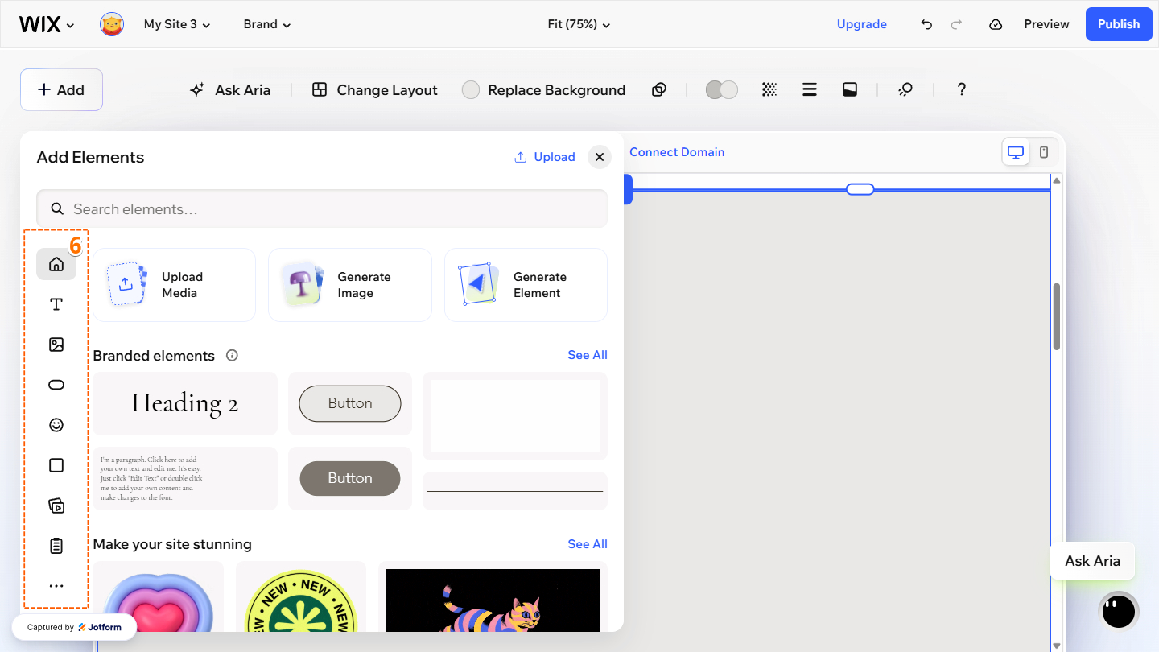Screen dimensions: 1159x652
Task: Show more element categories via three dots
Action: point(56,586)
